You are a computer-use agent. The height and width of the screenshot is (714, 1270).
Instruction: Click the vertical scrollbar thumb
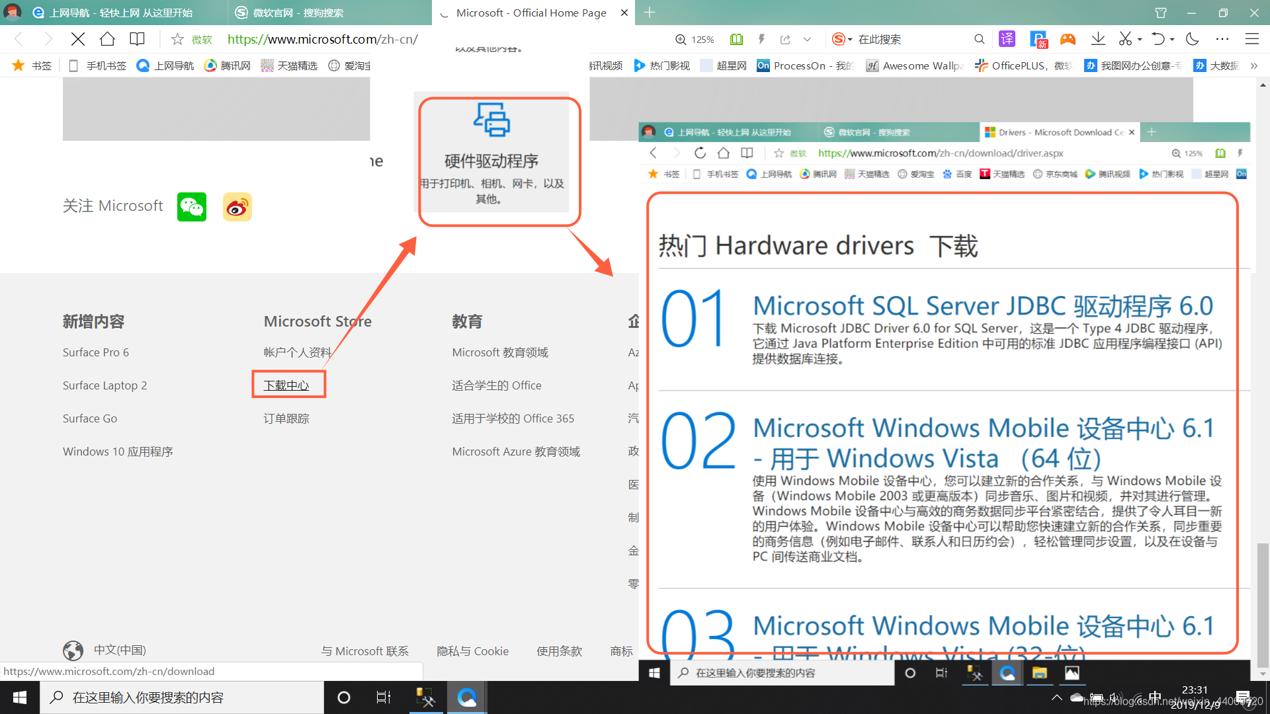[1263, 605]
